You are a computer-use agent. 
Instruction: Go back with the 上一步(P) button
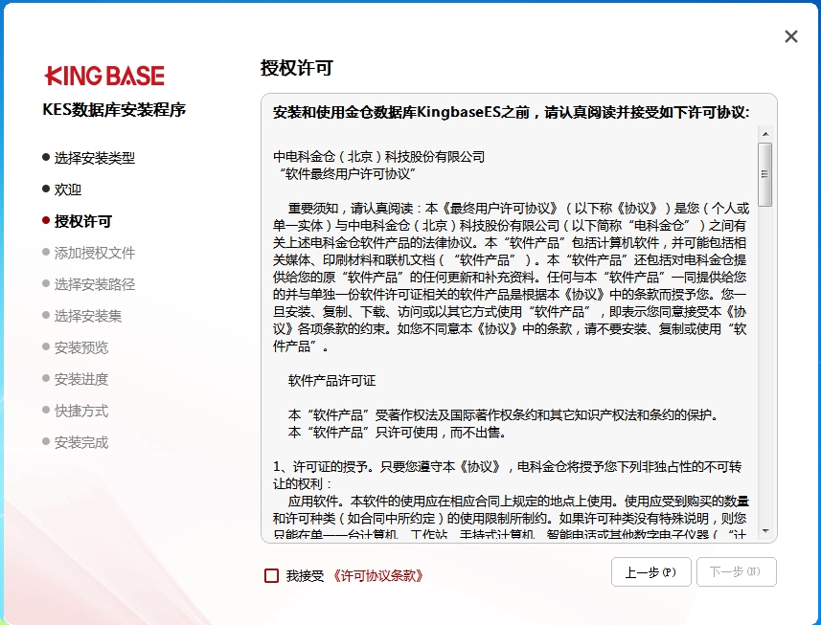click(650, 571)
